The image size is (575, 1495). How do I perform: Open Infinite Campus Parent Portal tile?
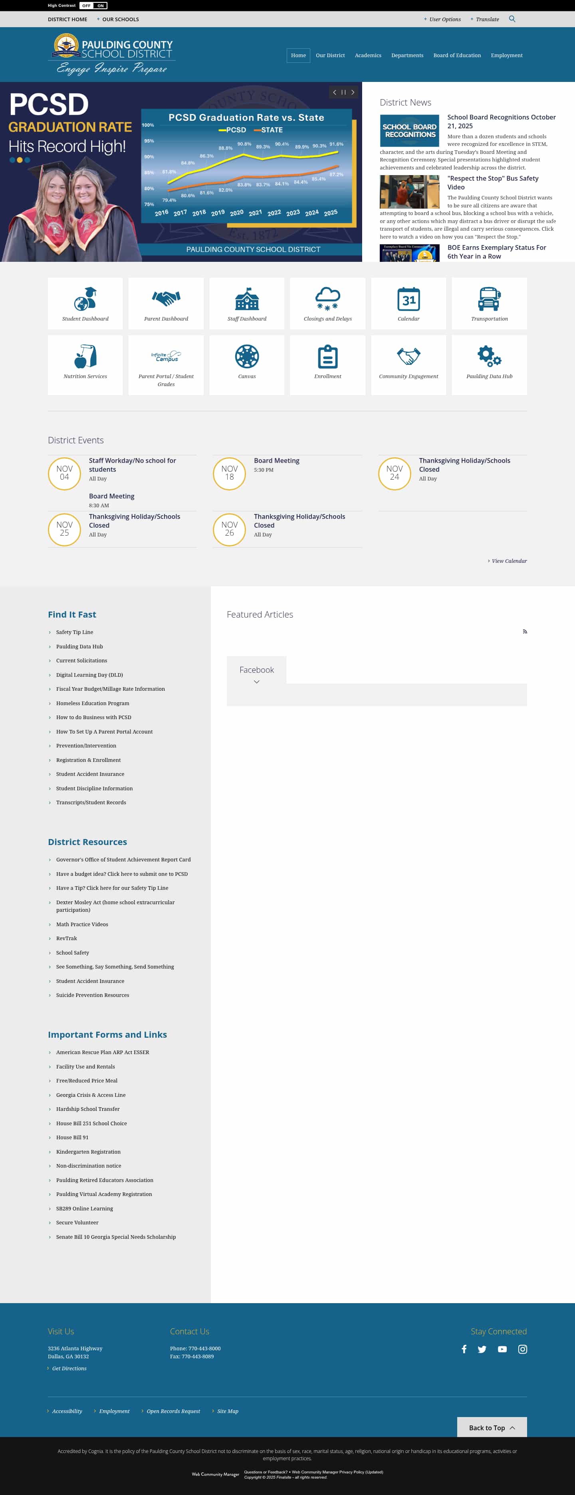click(x=166, y=365)
